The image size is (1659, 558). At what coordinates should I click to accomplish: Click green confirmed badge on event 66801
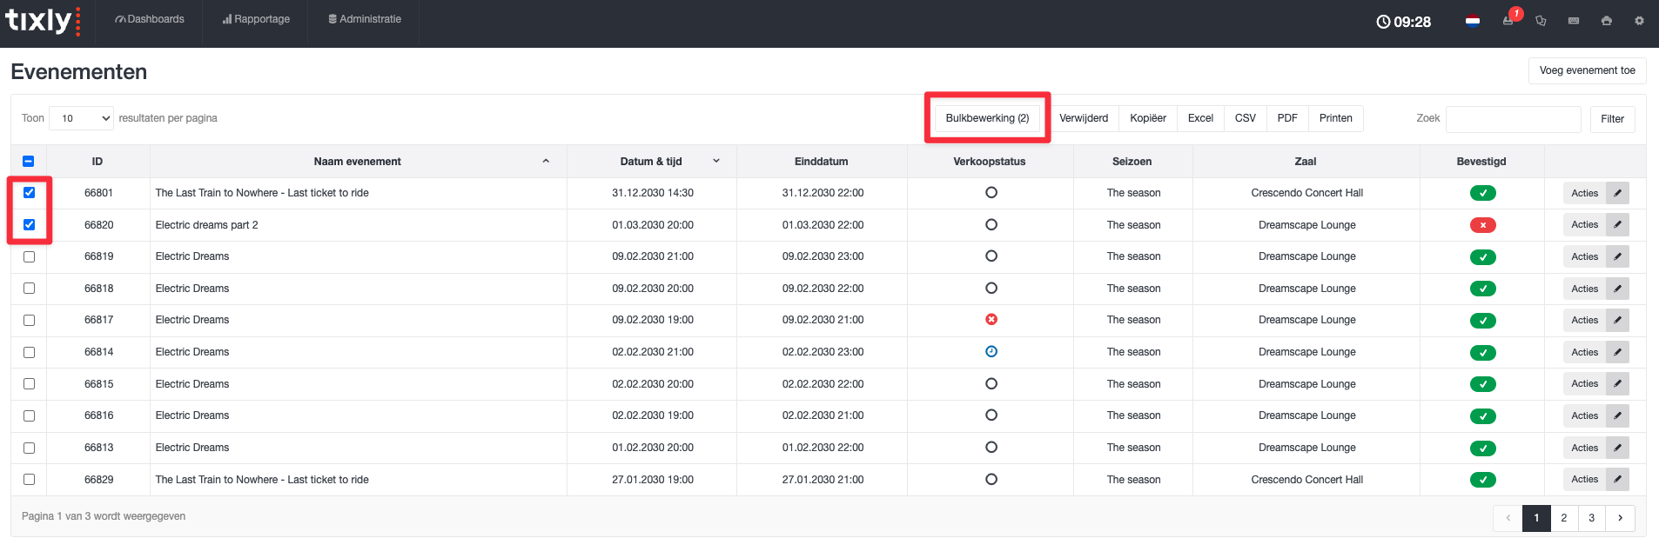(x=1482, y=193)
